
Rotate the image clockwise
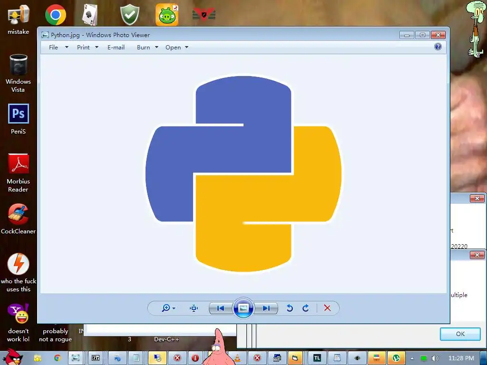pos(306,308)
